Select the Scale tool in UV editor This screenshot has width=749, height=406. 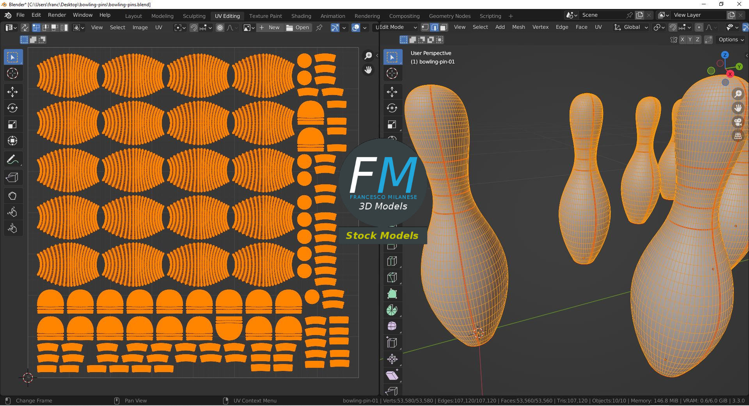pos(12,124)
